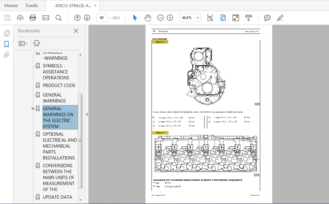This screenshot has width=329, height=204.
Task: Open attachments paperclip panel
Action: (x=7, y=55)
